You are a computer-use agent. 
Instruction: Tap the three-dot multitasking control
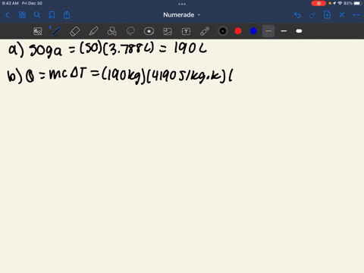[182, 4]
